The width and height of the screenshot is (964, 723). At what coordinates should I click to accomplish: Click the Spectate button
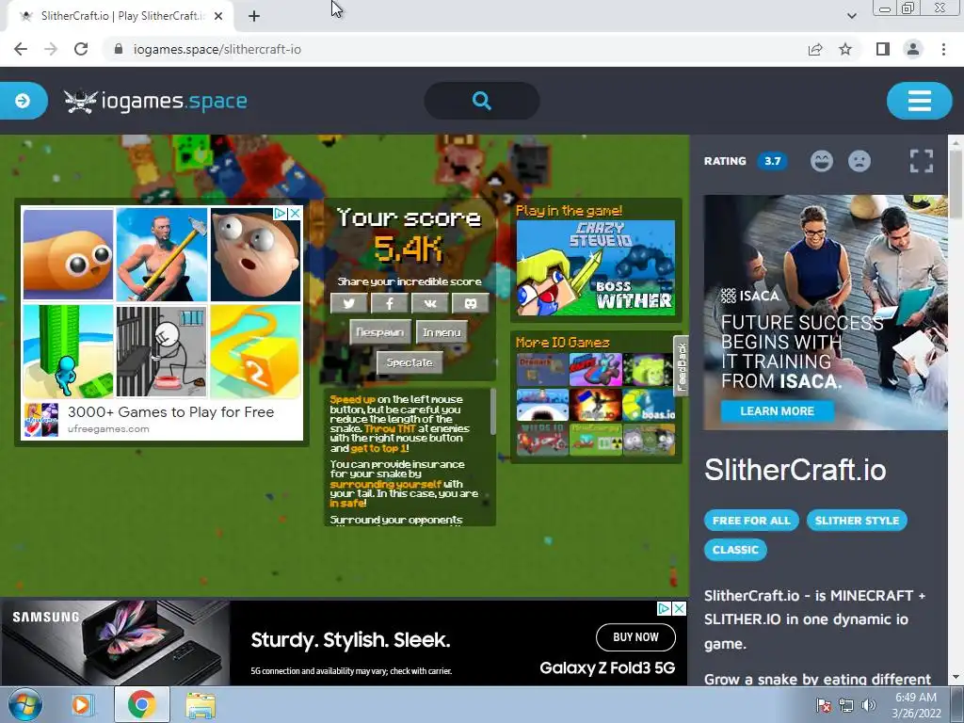tap(410, 362)
